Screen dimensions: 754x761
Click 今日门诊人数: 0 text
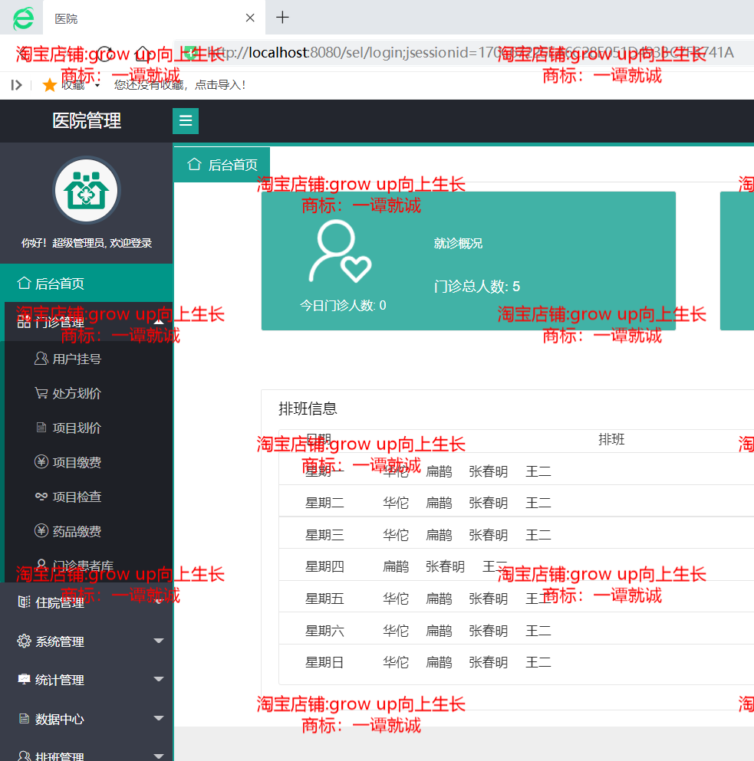point(343,305)
